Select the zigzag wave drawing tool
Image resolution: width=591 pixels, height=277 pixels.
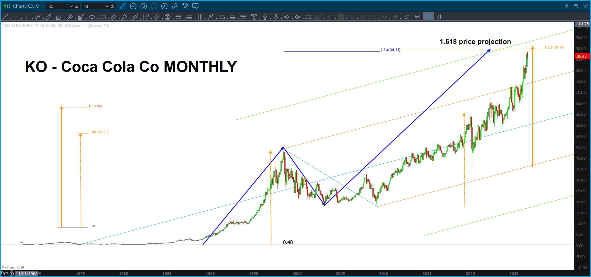click(38, 17)
